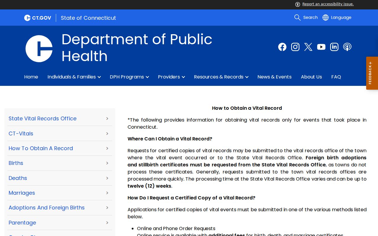Report an accessibility issue link
The height and width of the screenshot is (236, 378).
click(328, 4)
